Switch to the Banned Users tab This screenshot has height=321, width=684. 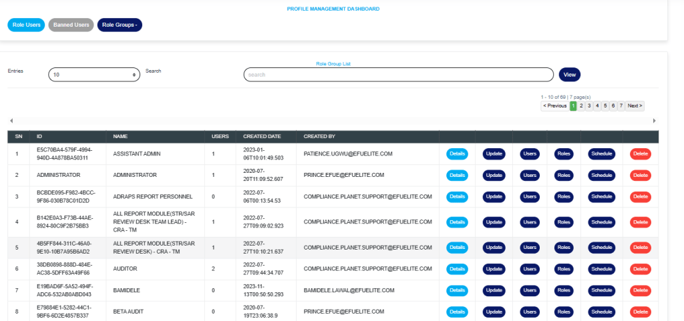pos(71,25)
